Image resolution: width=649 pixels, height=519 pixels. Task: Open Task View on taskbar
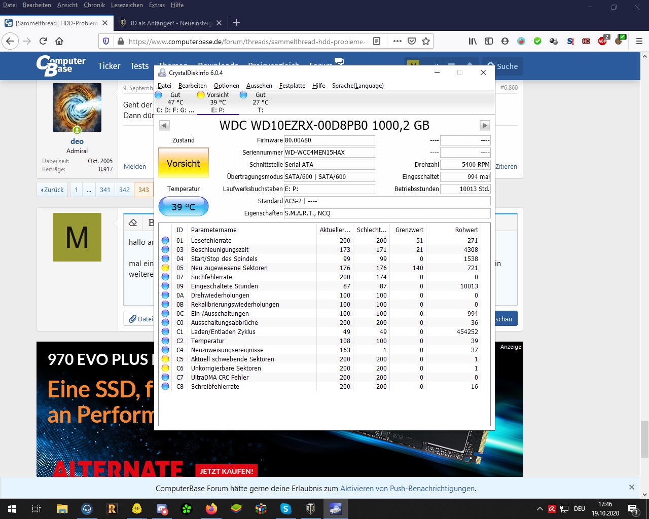click(37, 508)
